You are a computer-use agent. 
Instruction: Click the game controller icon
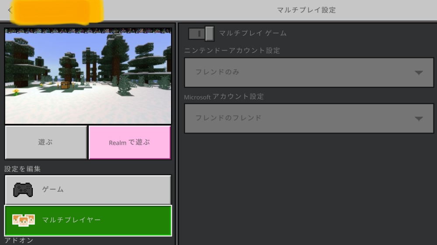[x=23, y=190]
